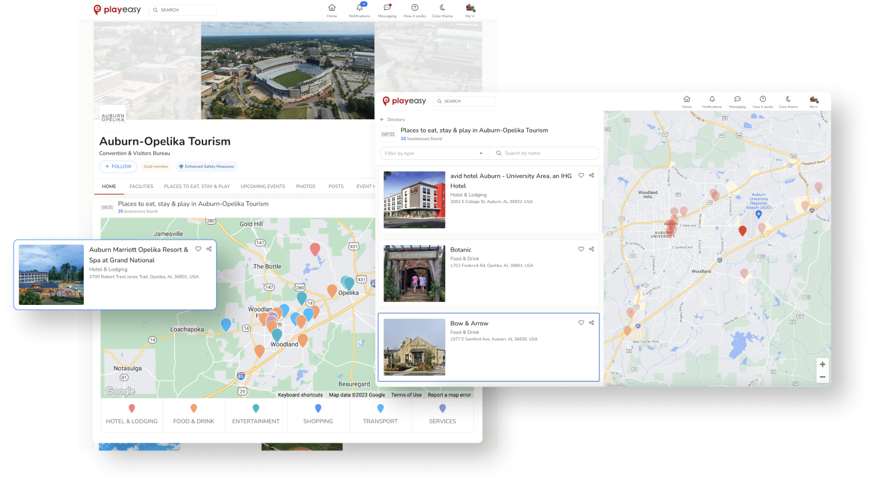This screenshot has width=872, height=484.
Task: Filter map by Hotel & Lodging
Action: 132,415
